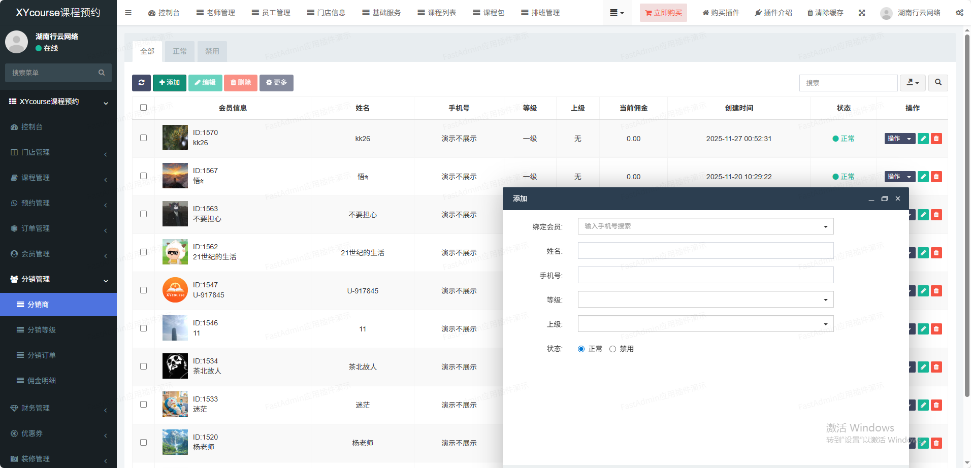Click the page vertical scrollbar
The height and width of the screenshot is (468, 971).
(967, 213)
